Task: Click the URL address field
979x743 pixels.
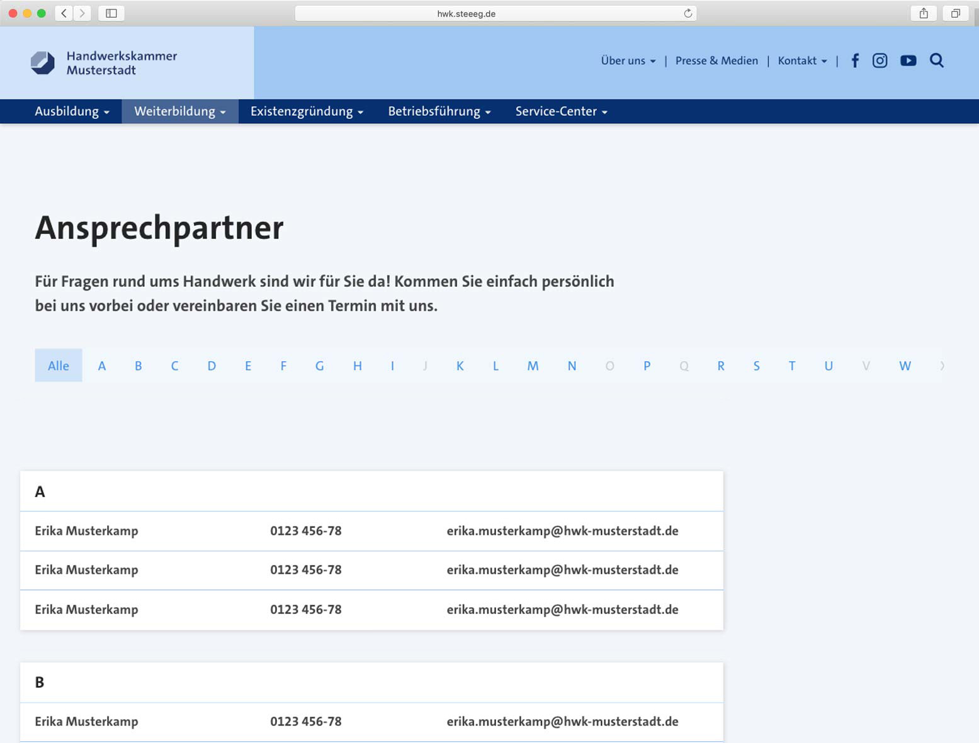Action: pos(467,13)
